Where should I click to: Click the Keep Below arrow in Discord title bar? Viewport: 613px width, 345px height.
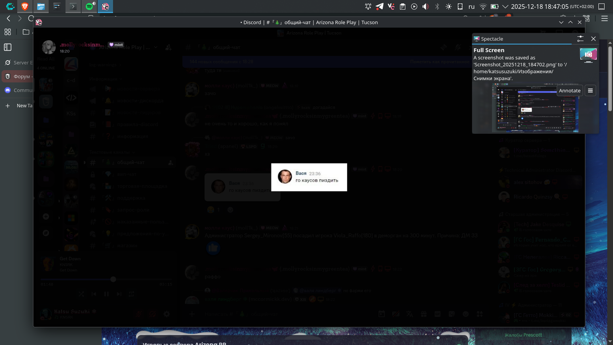(x=561, y=23)
